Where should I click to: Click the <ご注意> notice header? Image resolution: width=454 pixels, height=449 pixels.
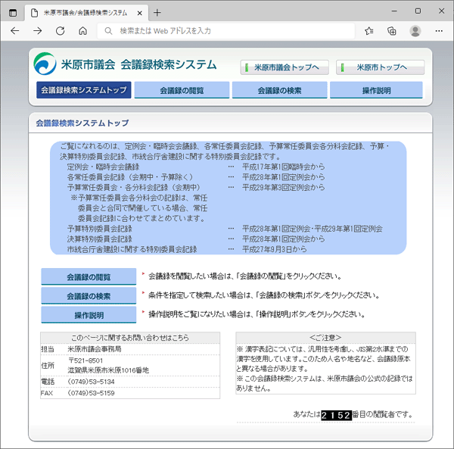325,338
